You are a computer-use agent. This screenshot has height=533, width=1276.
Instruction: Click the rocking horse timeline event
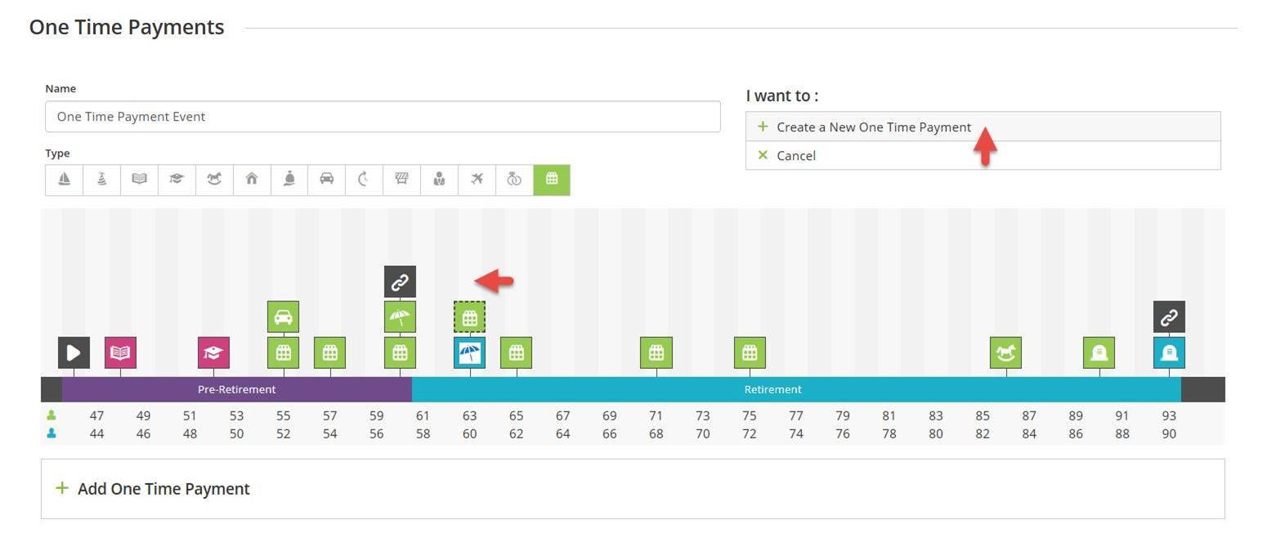tap(1005, 353)
